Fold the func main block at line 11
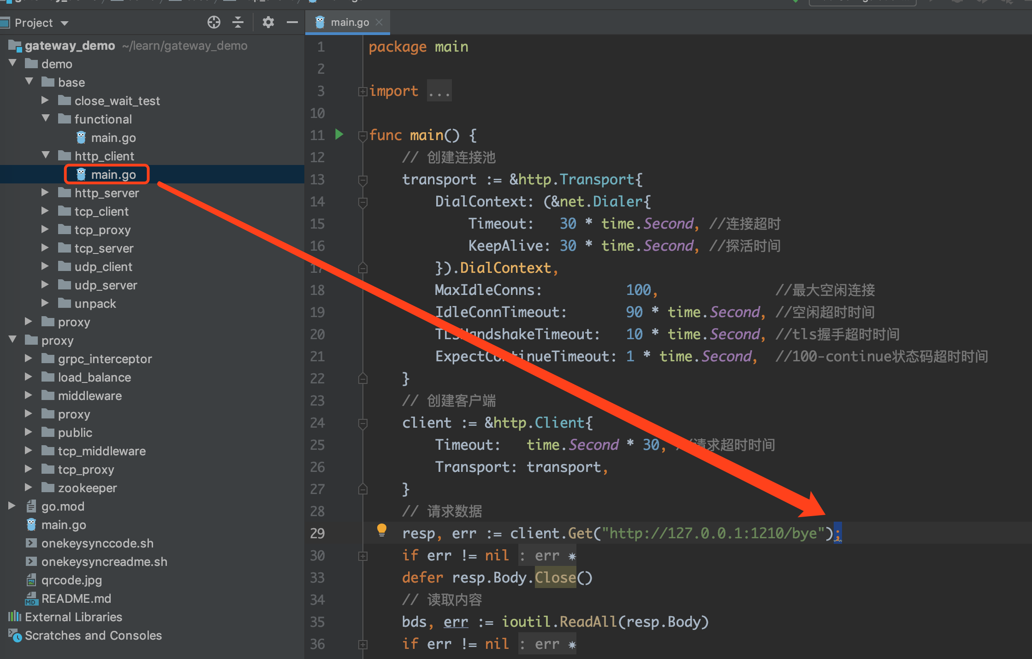The width and height of the screenshot is (1032, 659). tap(363, 135)
